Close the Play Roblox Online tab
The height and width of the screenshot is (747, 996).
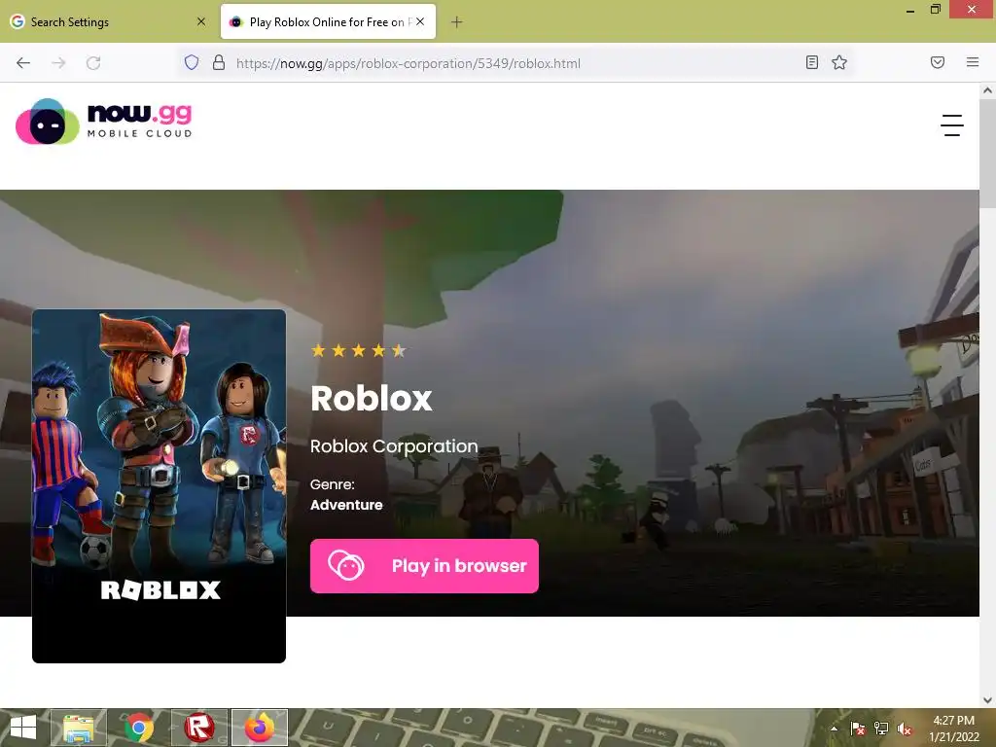pyautogui.click(x=420, y=21)
